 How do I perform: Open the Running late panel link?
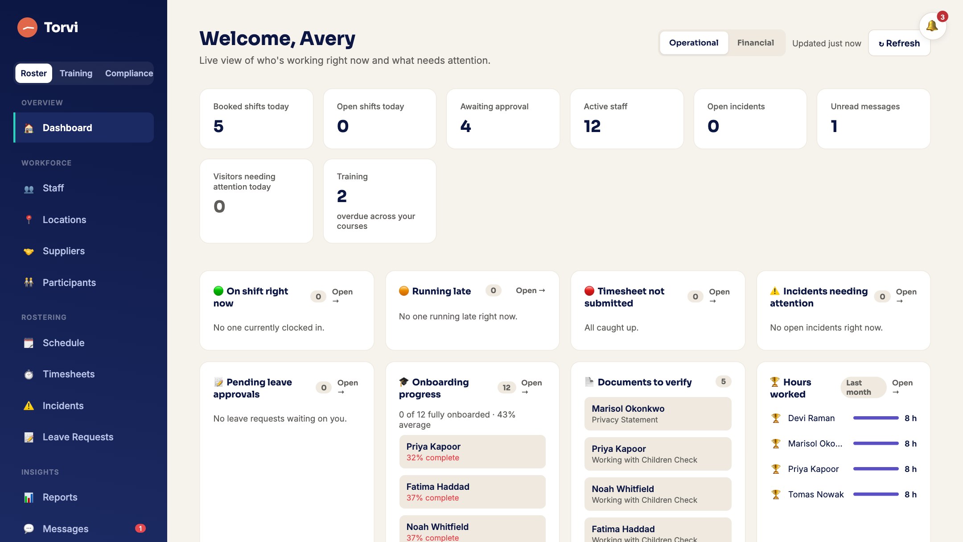coord(531,290)
